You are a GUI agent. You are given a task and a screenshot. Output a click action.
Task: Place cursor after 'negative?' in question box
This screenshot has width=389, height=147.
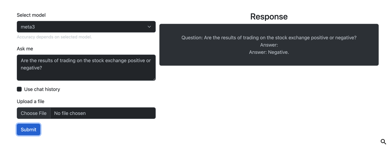[x=43, y=68]
